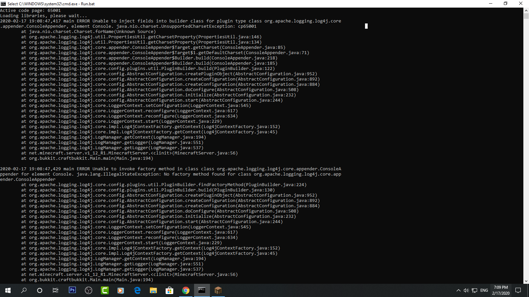Click the line ending 'PluginBuilder.java:130'
The height and width of the screenshot is (297, 529).
click(148, 190)
